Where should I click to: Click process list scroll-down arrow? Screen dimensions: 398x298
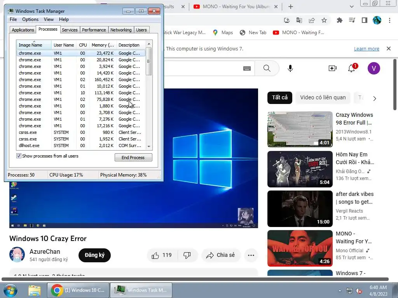(x=149, y=146)
